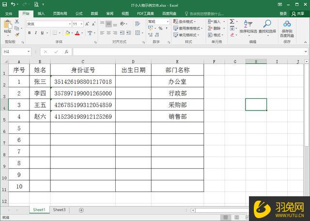Open 单元格样式 cell styles menu
The height and width of the screenshot is (221, 310).
[x=186, y=35]
